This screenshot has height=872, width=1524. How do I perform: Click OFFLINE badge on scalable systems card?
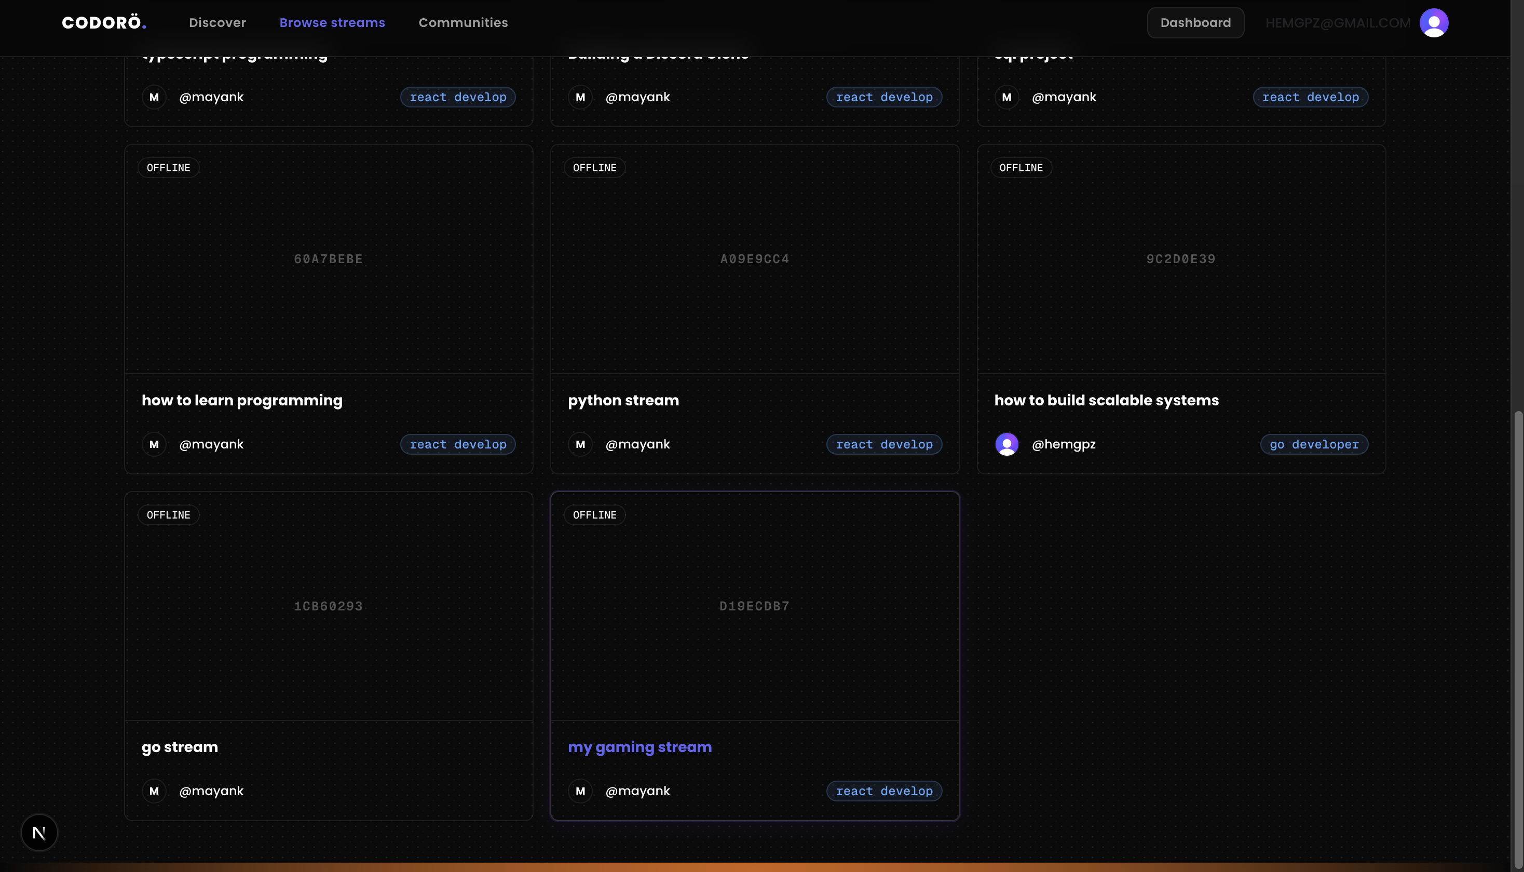(x=1021, y=168)
